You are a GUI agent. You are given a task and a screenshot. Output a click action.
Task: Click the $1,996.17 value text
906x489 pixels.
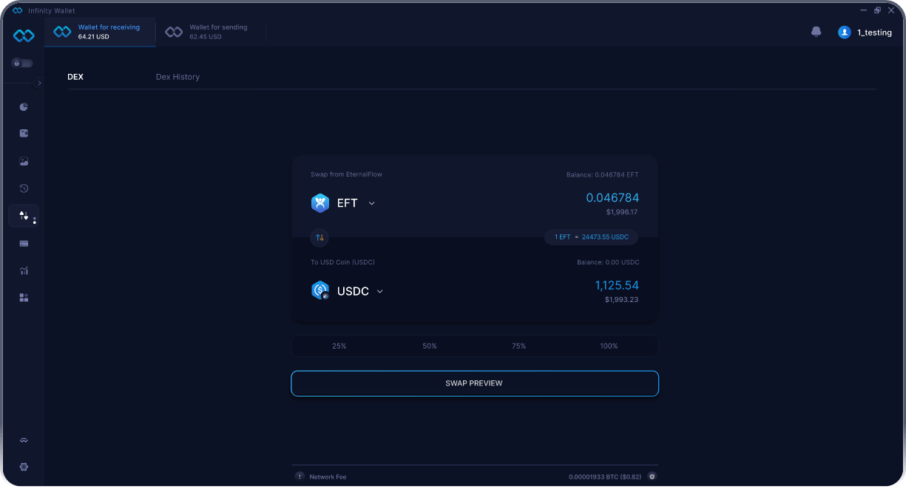pos(621,212)
